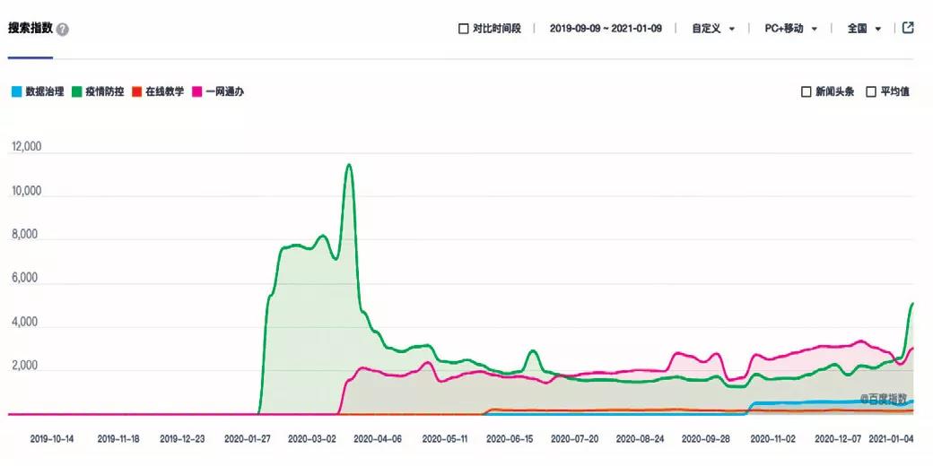Screen dimensions: 933x466
Task: Enable the 对比时间段 checkbox
Action: pos(463,29)
